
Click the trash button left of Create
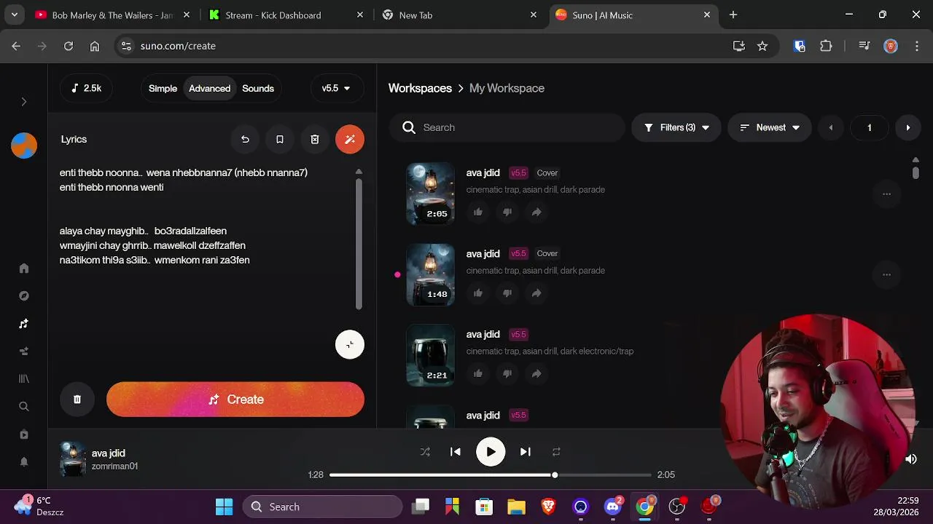point(77,400)
